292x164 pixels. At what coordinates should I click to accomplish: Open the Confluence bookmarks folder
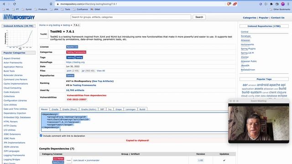(80, 9)
